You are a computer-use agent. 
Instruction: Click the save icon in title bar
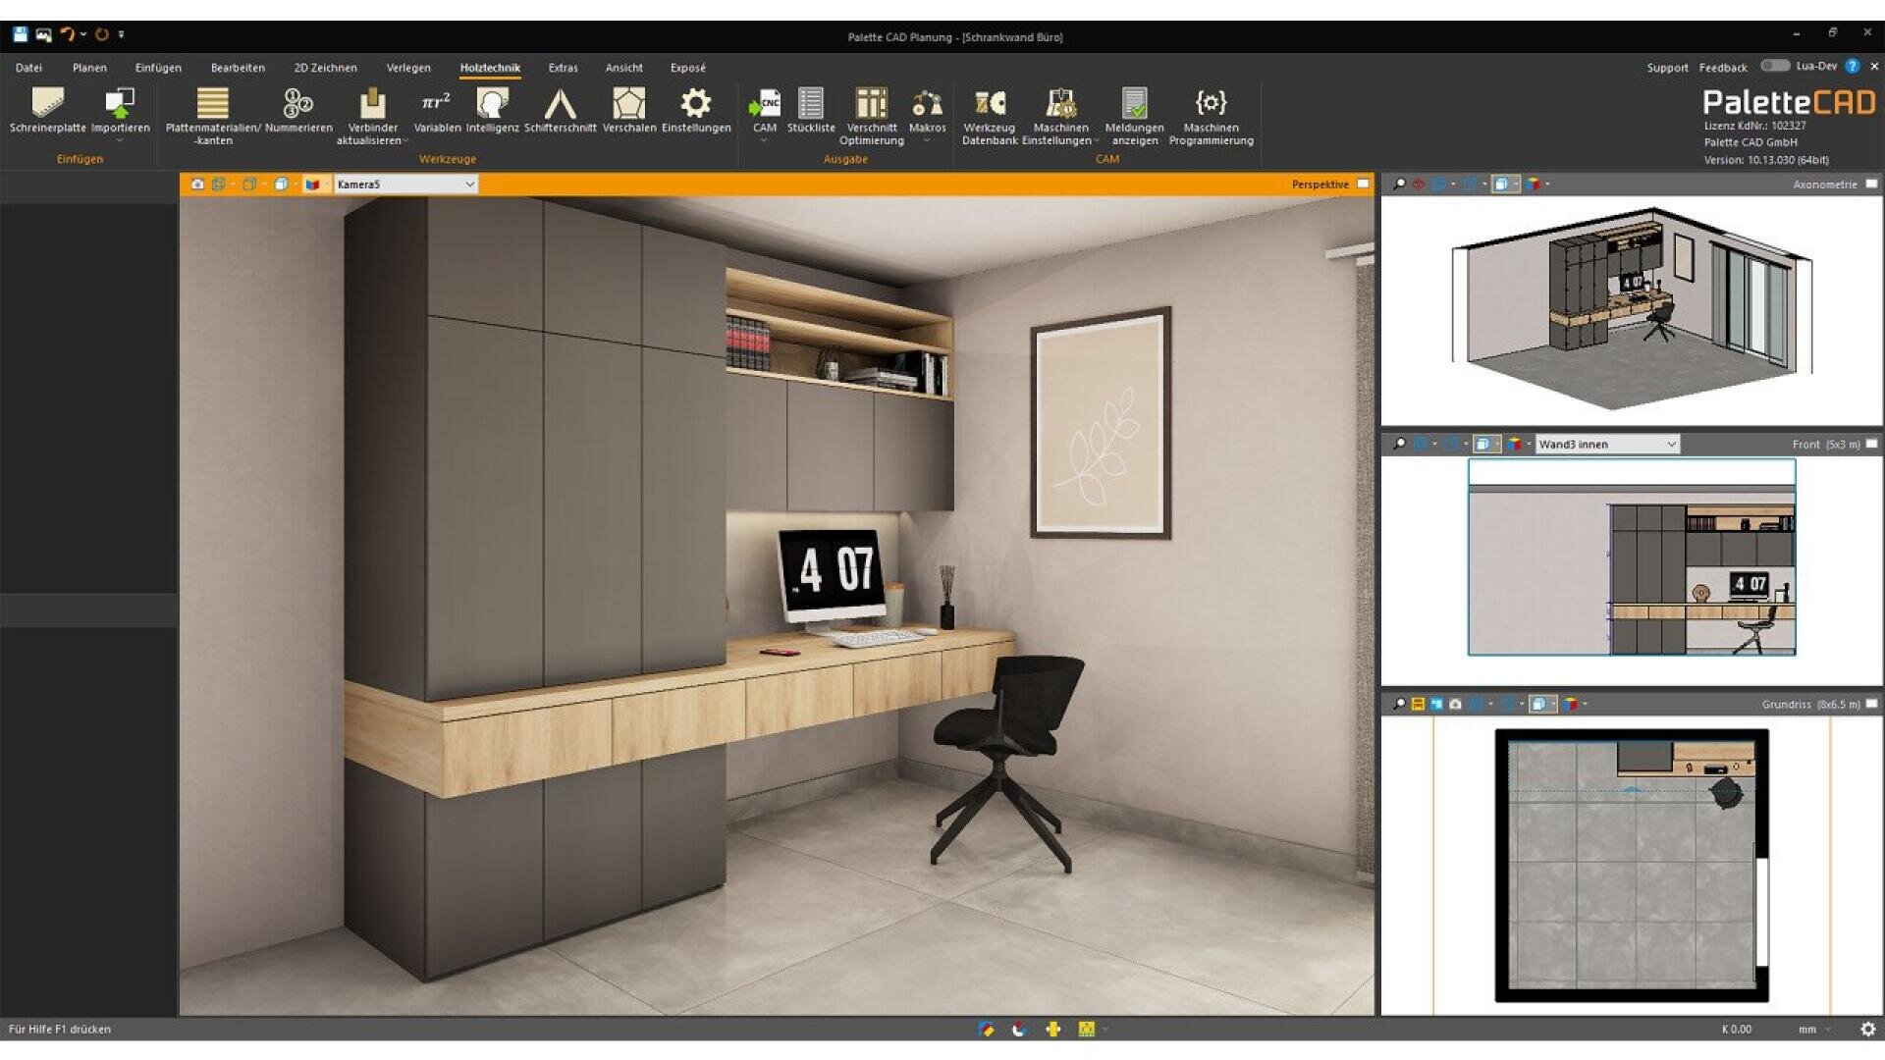(20, 34)
